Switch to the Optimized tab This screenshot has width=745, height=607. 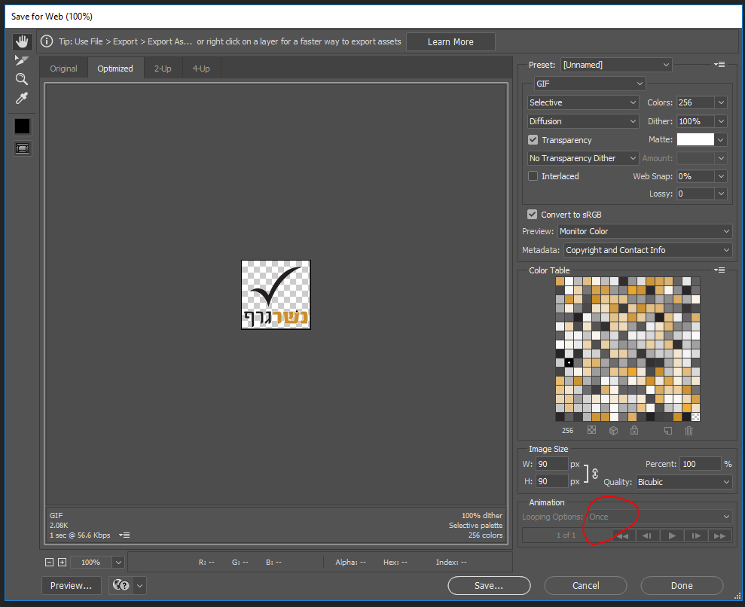[115, 69]
